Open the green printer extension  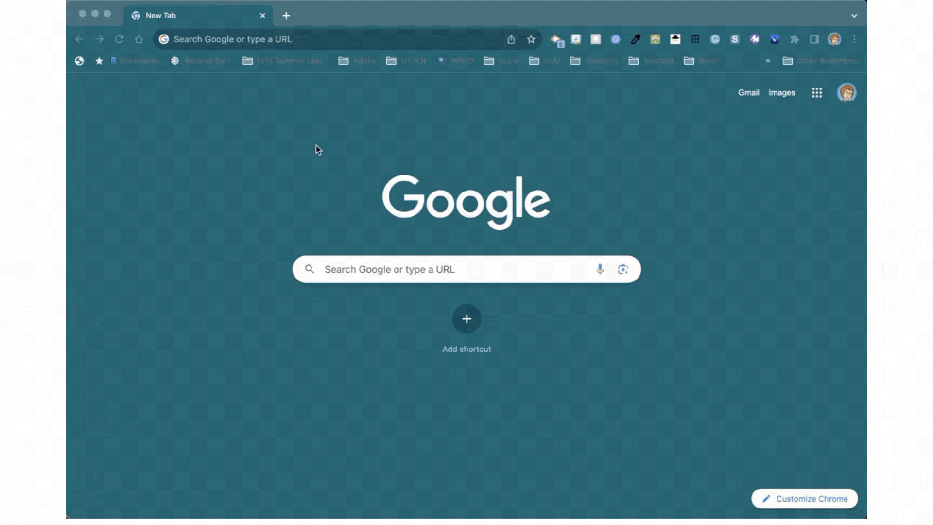pyautogui.click(x=656, y=39)
